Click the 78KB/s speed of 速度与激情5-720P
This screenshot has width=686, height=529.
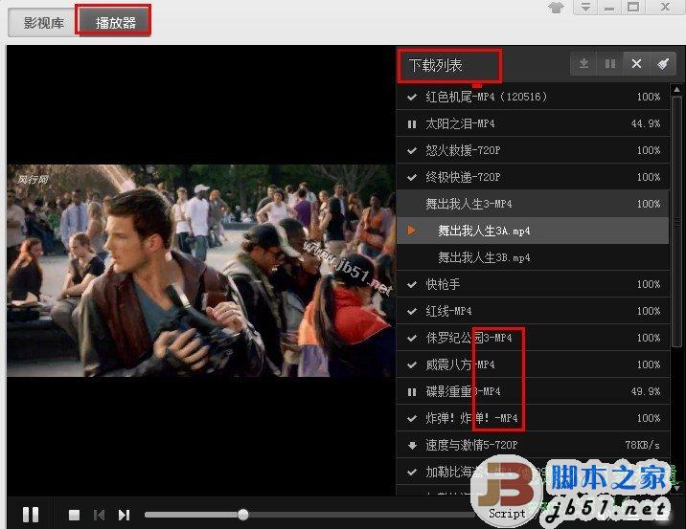pyautogui.click(x=642, y=445)
